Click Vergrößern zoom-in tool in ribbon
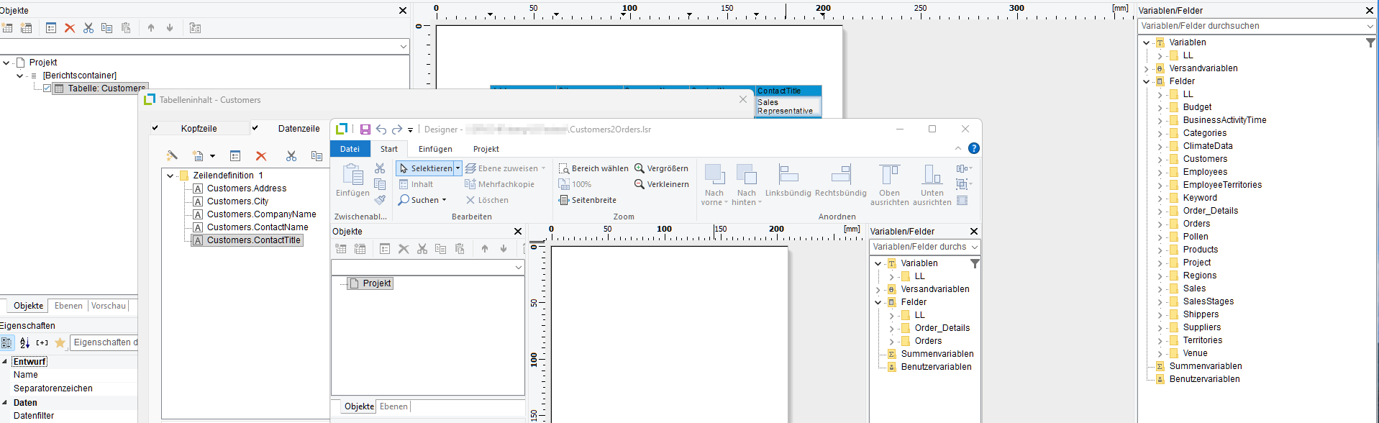Viewport: 1379px width, 423px height. [660, 168]
